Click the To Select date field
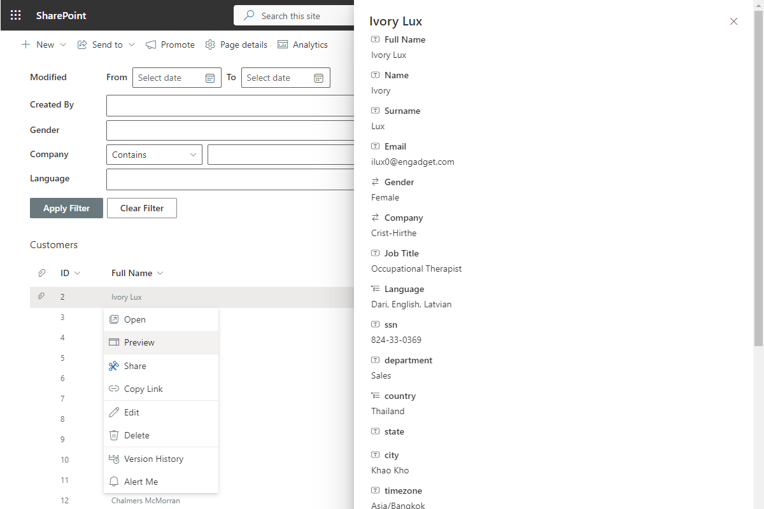764x509 pixels. pyautogui.click(x=286, y=78)
